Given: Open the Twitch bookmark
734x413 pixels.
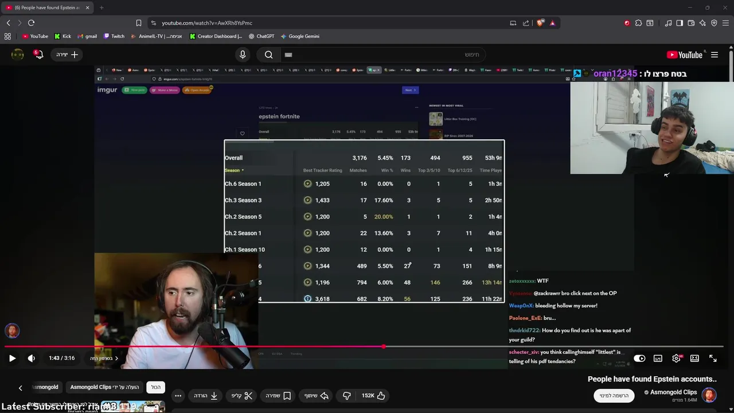Looking at the screenshot, I should 114,36.
